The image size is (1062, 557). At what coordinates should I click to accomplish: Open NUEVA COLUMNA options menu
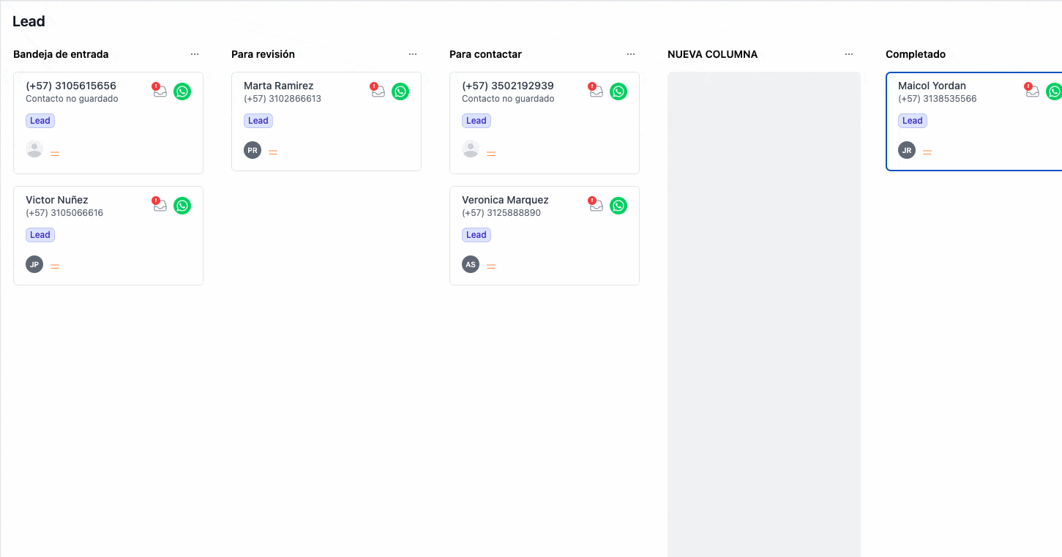click(x=849, y=54)
